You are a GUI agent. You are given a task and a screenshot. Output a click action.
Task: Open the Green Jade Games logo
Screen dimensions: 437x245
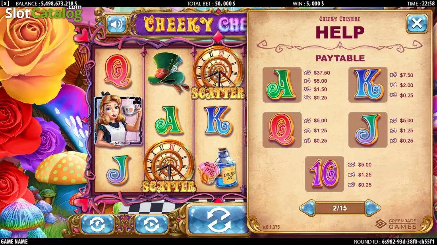pyautogui.click(x=396, y=224)
